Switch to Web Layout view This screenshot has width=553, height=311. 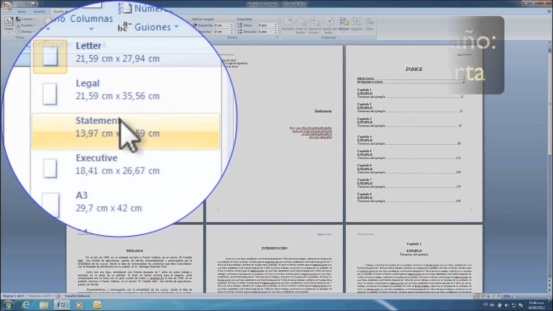pos(488,296)
